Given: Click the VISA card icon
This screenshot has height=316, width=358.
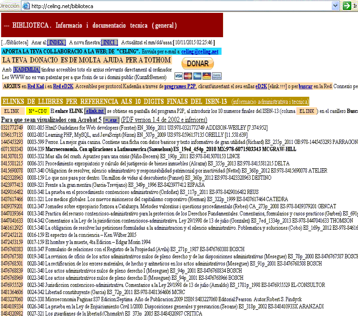Looking at the screenshot, I should pyautogui.click(x=179, y=76).
